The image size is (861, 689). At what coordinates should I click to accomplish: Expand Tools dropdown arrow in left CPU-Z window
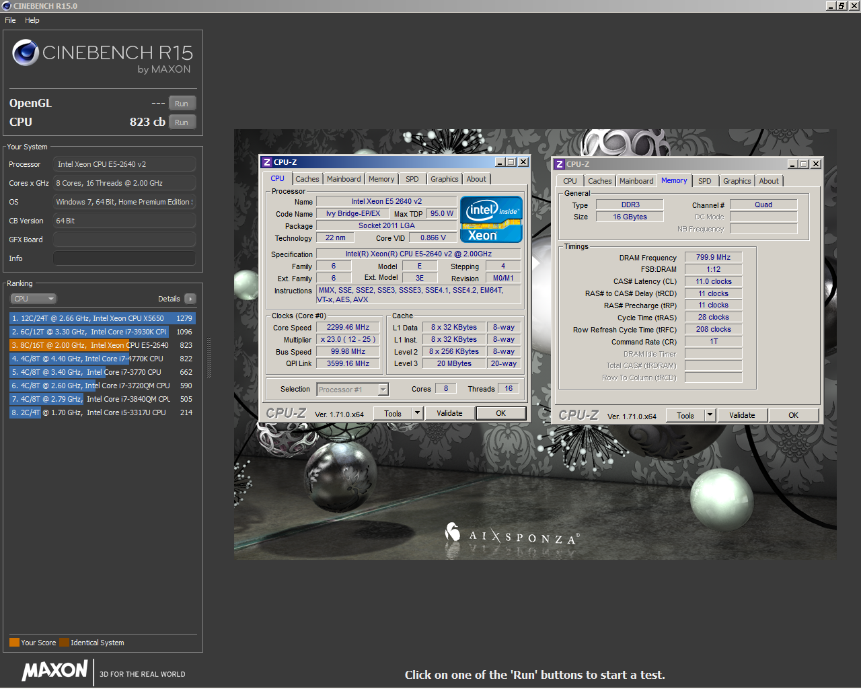pyautogui.click(x=417, y=413)
